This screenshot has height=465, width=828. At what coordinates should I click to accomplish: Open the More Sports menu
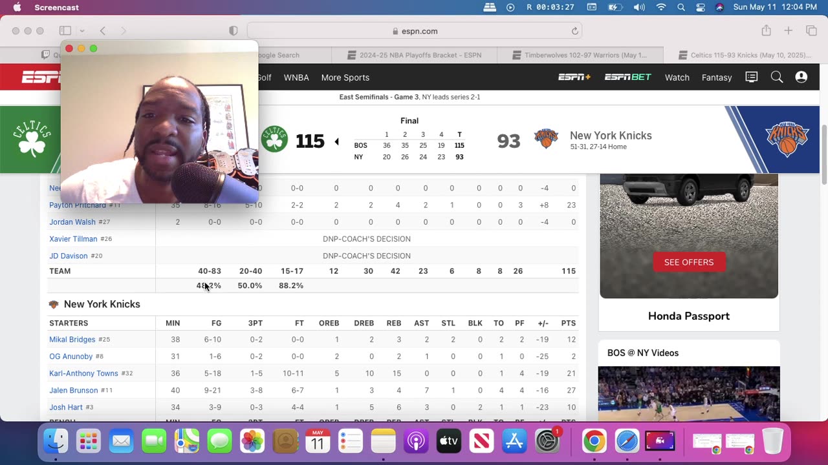[345, 77]
